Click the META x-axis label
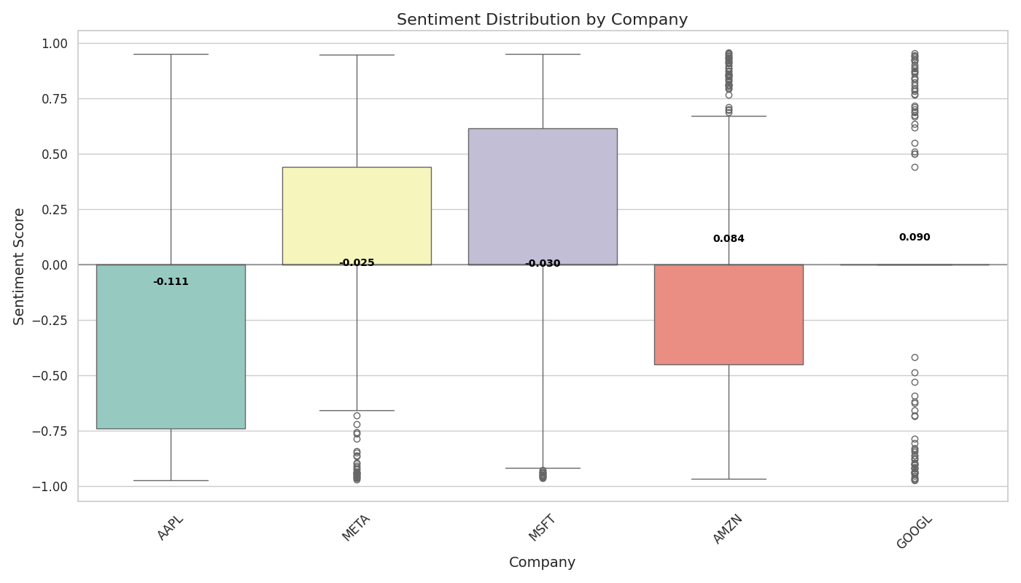The image size is (1021, 583). point(357,528)
